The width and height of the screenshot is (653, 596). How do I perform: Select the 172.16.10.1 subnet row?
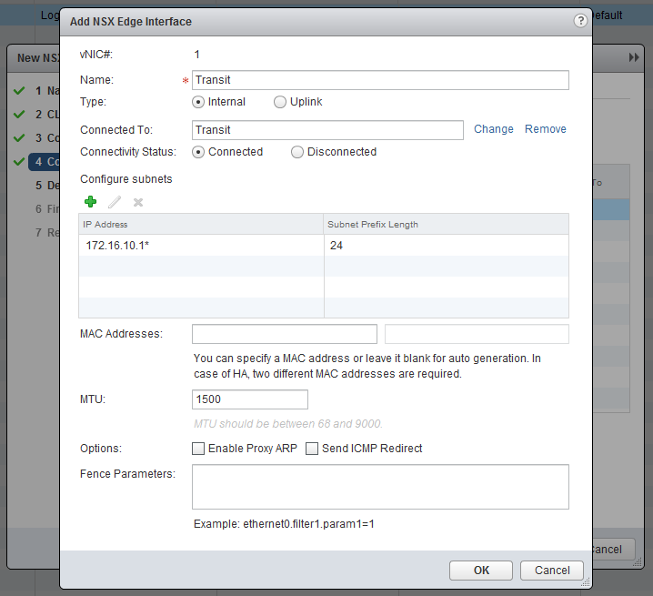coord(200,246)
